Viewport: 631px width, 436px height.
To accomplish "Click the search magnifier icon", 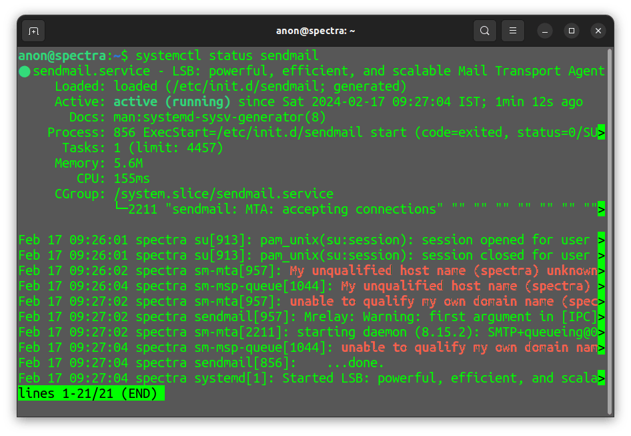I will (x=485, y=31).
